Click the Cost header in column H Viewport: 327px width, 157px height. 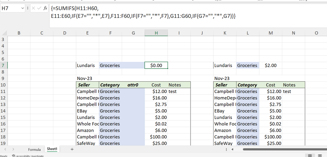tap(156, 85)
